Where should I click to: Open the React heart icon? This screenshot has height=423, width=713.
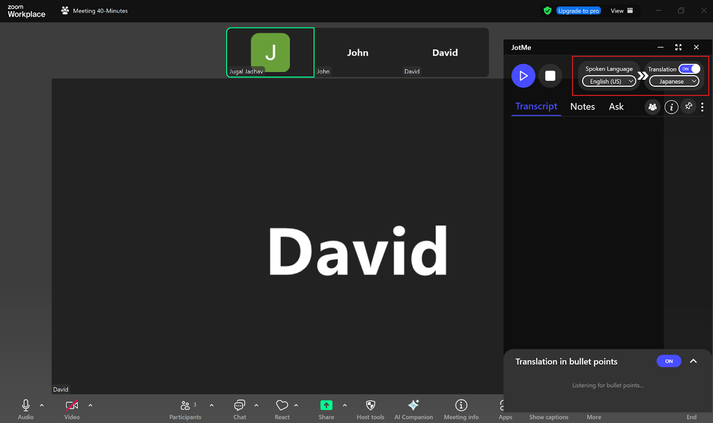pos(282,405)
